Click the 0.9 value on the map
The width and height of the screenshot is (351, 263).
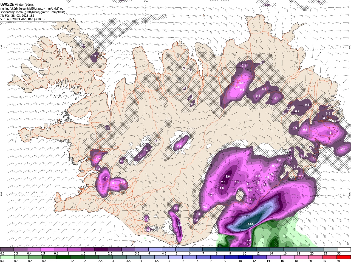(x=267, y=178)
